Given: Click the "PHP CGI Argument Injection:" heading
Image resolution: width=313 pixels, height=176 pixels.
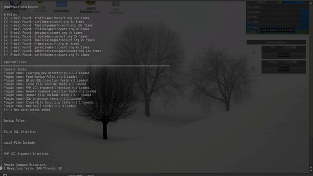Looking at the screenshot, I should coord(26,154).
